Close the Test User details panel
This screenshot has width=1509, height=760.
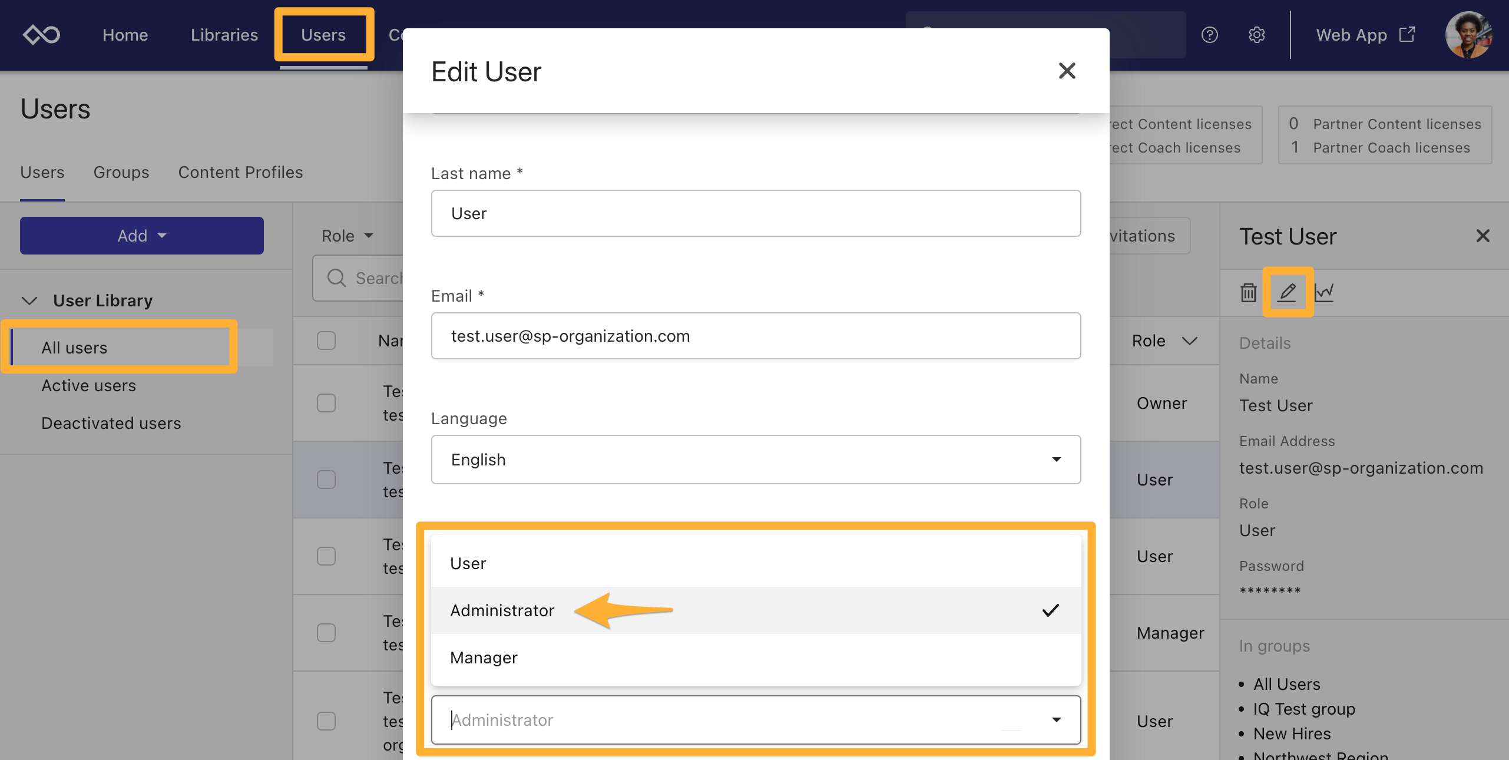(x=1482, y=236)
